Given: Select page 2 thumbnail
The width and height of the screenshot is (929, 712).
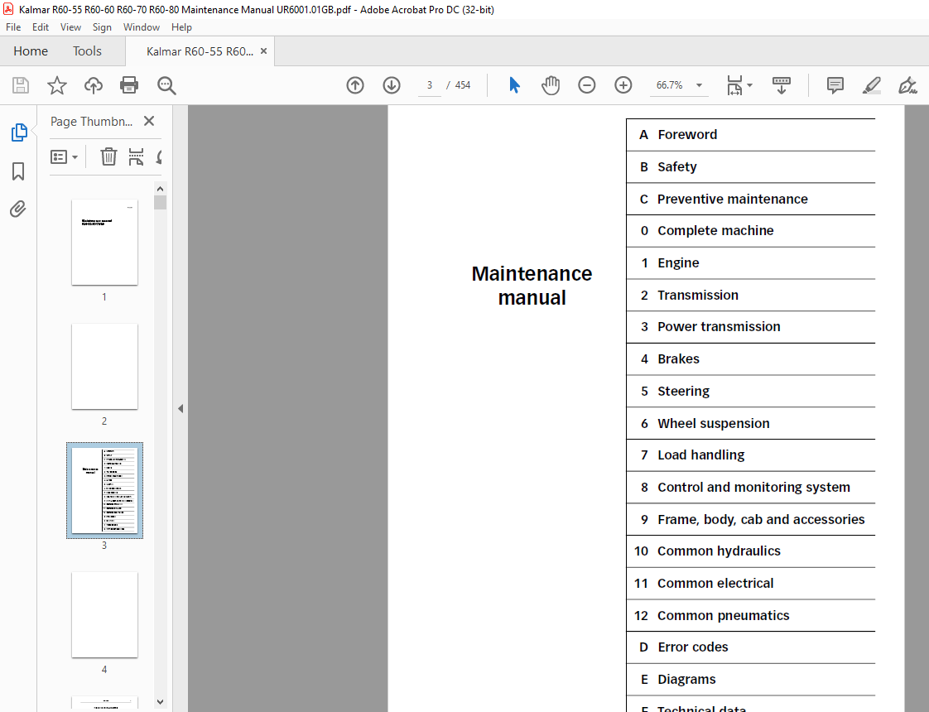Looking at the screenshot, I should pos(105,367).
